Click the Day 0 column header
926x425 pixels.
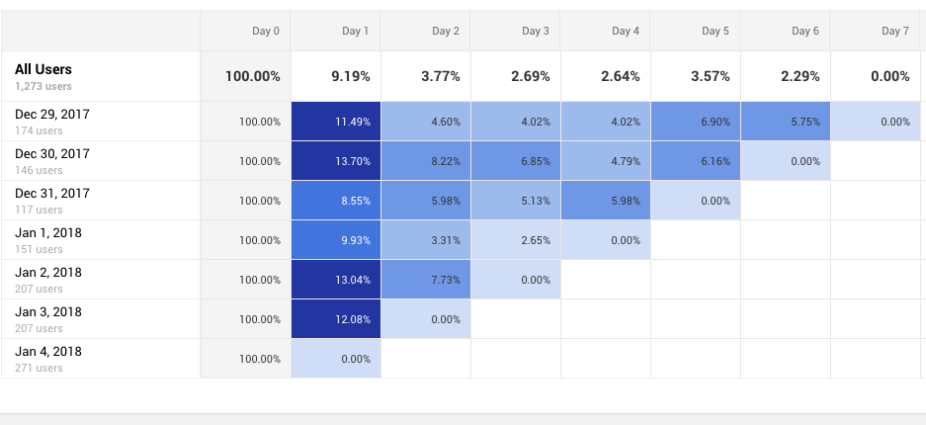tap(266, 32)
